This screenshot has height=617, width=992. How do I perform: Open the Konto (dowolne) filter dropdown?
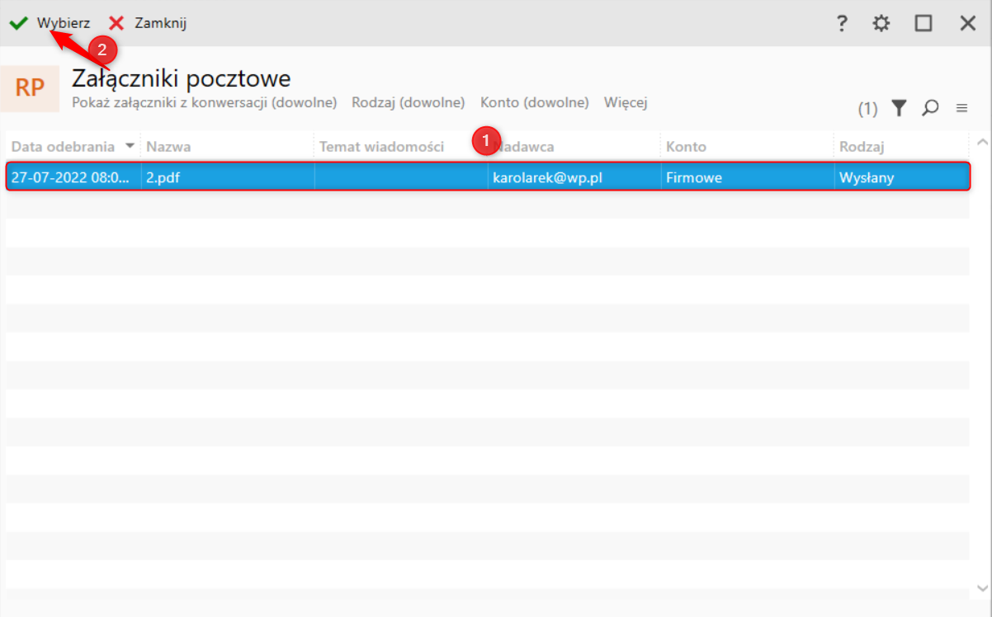[x=535, y=102]
